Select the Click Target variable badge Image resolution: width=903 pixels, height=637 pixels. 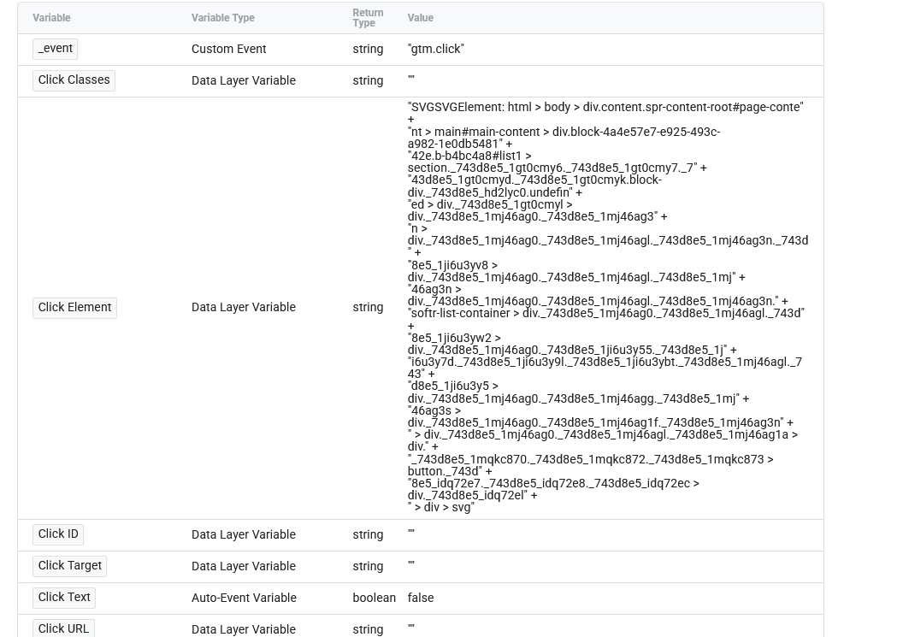tap(69, 565)
